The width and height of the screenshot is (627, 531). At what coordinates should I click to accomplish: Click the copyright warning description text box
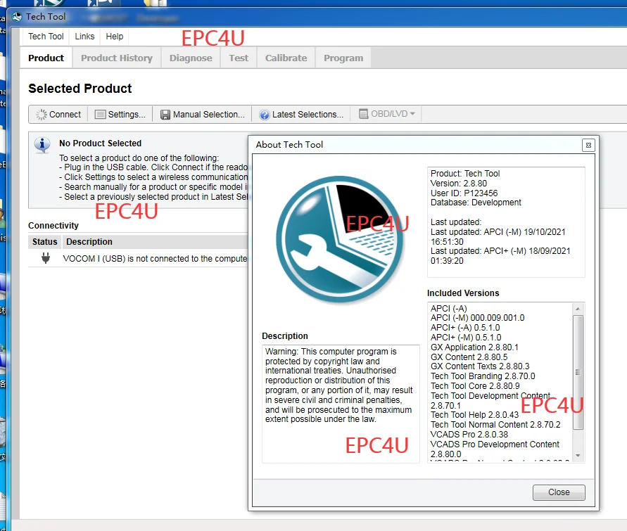click(x=341, y=404)
